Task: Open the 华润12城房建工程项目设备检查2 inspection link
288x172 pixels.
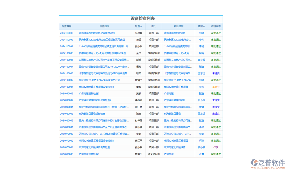Action: [x=96, y=87]
